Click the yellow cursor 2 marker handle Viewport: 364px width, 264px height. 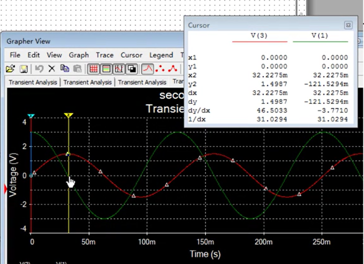point(68,115)
